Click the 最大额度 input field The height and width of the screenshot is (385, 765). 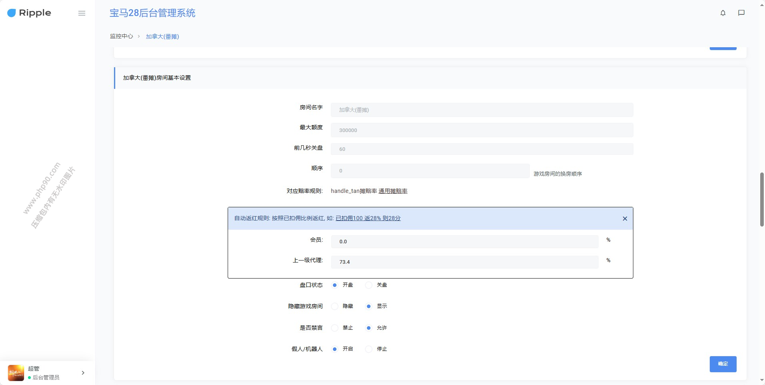pyautogui.click(x=481, y=130)
